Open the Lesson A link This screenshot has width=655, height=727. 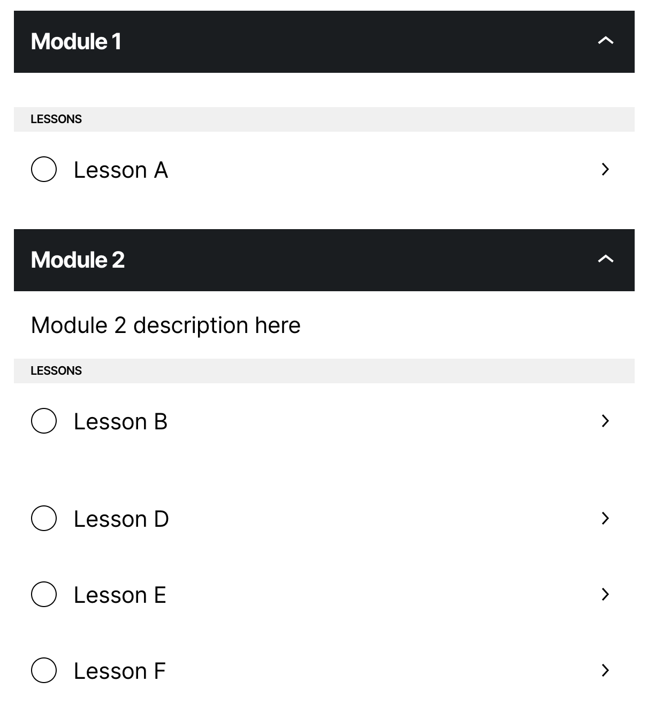tap(121, 170)
